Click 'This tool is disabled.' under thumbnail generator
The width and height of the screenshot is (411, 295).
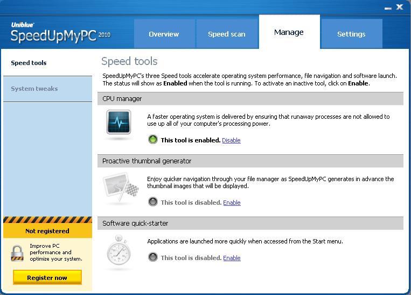tap(191, 203)
